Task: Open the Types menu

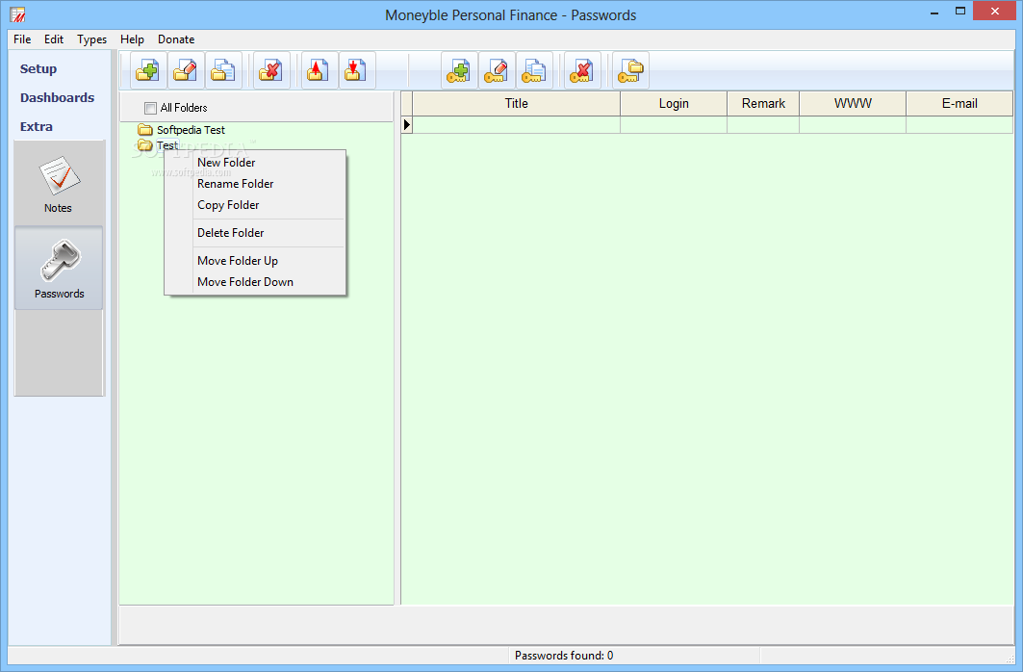Action: pyautogui.click(x=92, y=39)
